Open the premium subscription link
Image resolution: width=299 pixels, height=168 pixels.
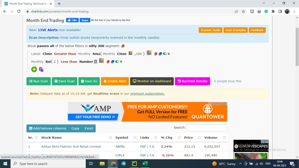point(147,94)
